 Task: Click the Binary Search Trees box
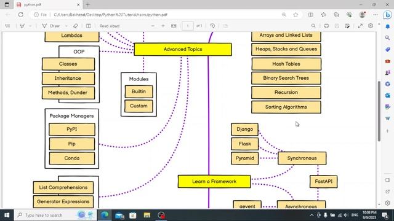click(x=286, y=78)
